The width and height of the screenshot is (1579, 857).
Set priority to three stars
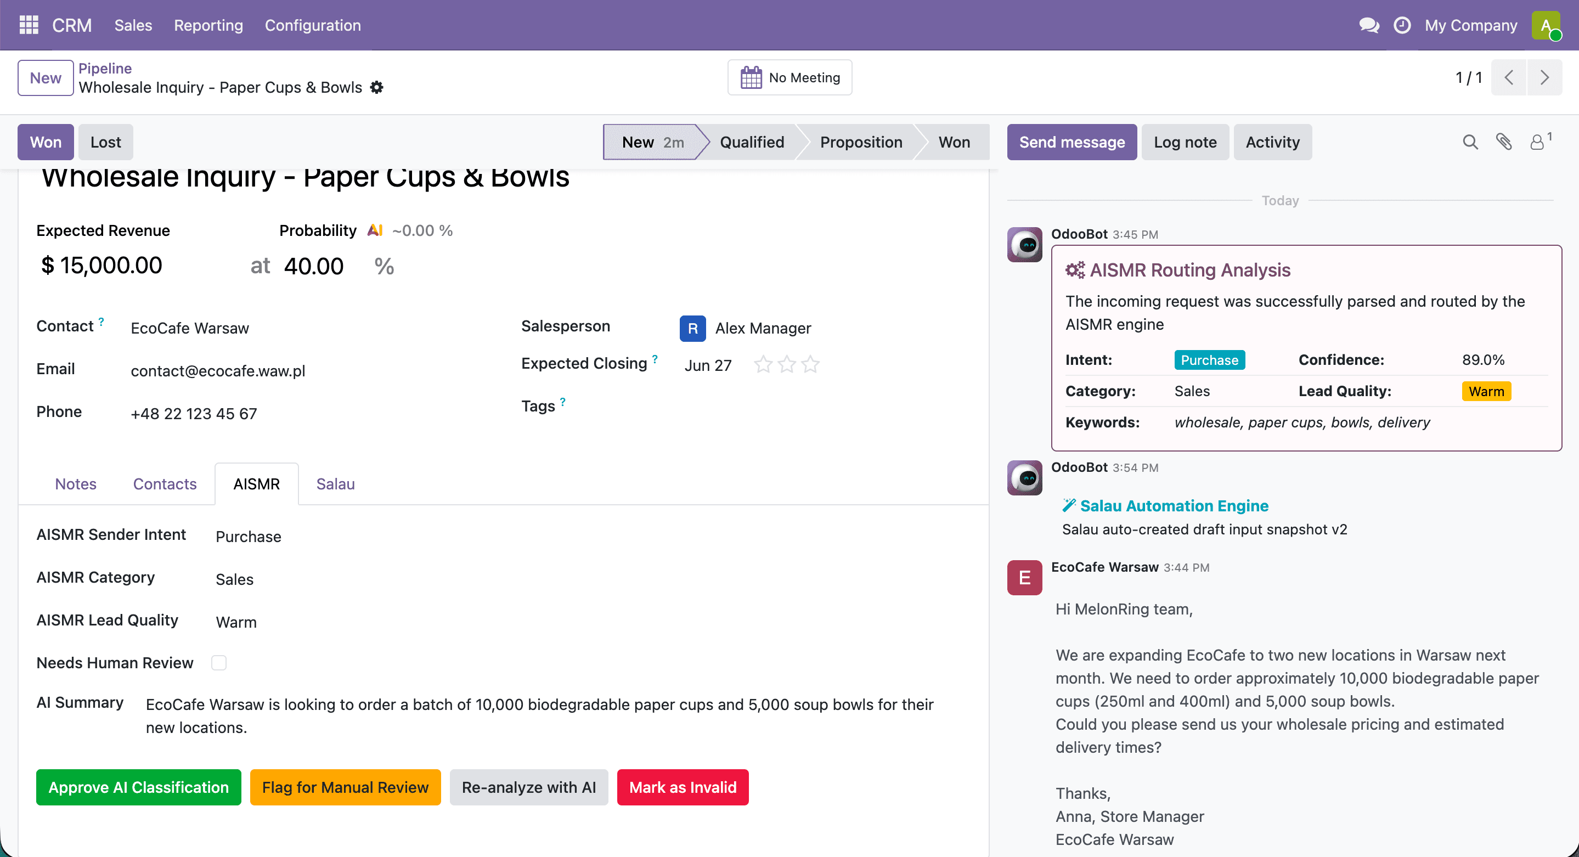click(x=810, y=365)
